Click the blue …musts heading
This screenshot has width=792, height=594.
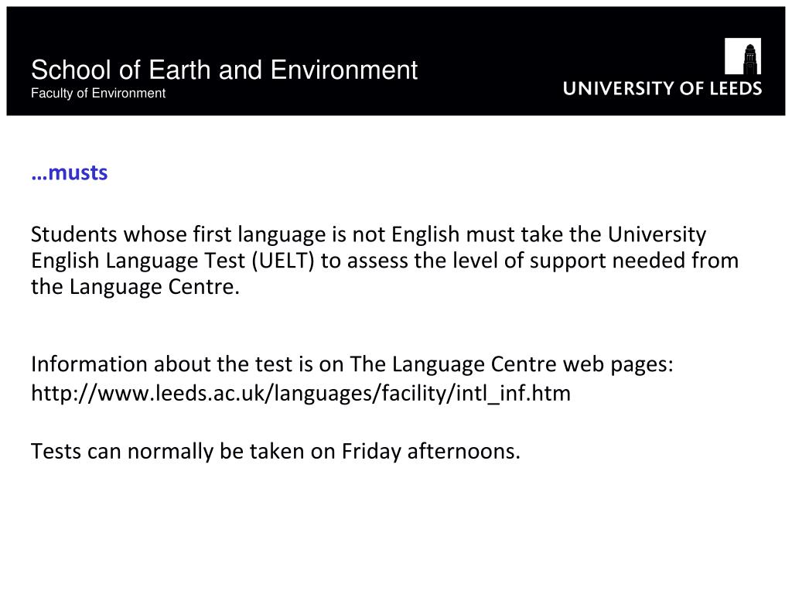click(x=69, y=172)
